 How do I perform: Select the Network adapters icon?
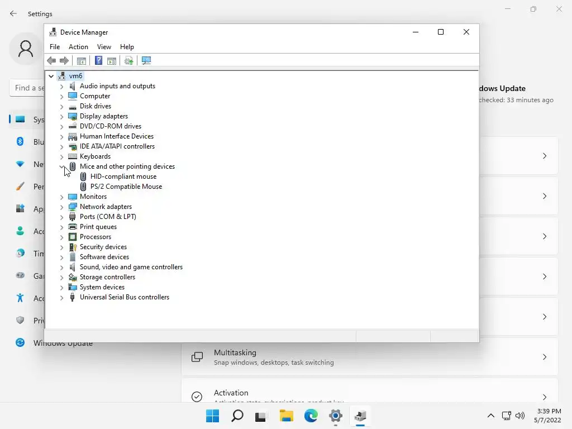[73, 207]
